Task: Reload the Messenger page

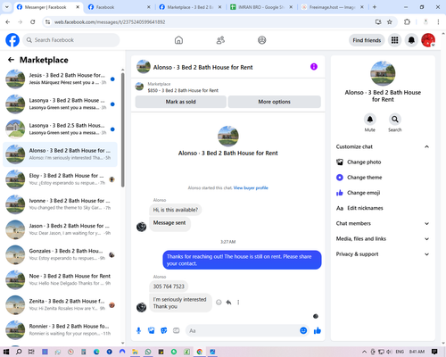Action: pos(33,21)
